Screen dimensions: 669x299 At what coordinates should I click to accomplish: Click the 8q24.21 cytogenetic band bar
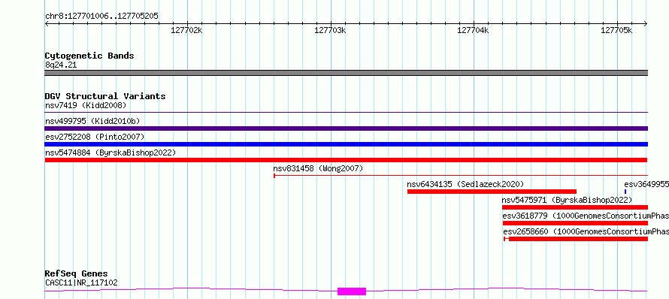point(346,73)
